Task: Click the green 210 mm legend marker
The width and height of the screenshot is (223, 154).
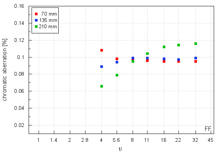Action: [36, 26]
